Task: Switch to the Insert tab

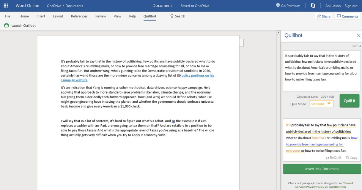Action: [x=41, y=16]
